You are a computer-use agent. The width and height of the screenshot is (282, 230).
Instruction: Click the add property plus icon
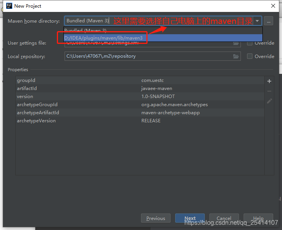269,81
